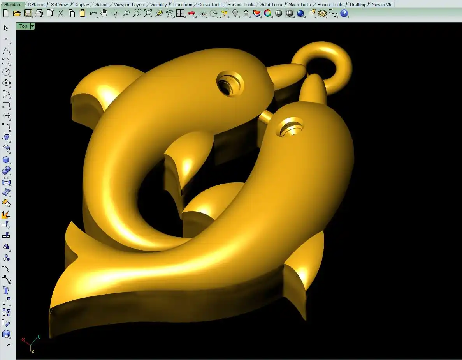
Task: Switch to the Surface Tools tab
Action: pyautogui.click(x=241, y=5)
